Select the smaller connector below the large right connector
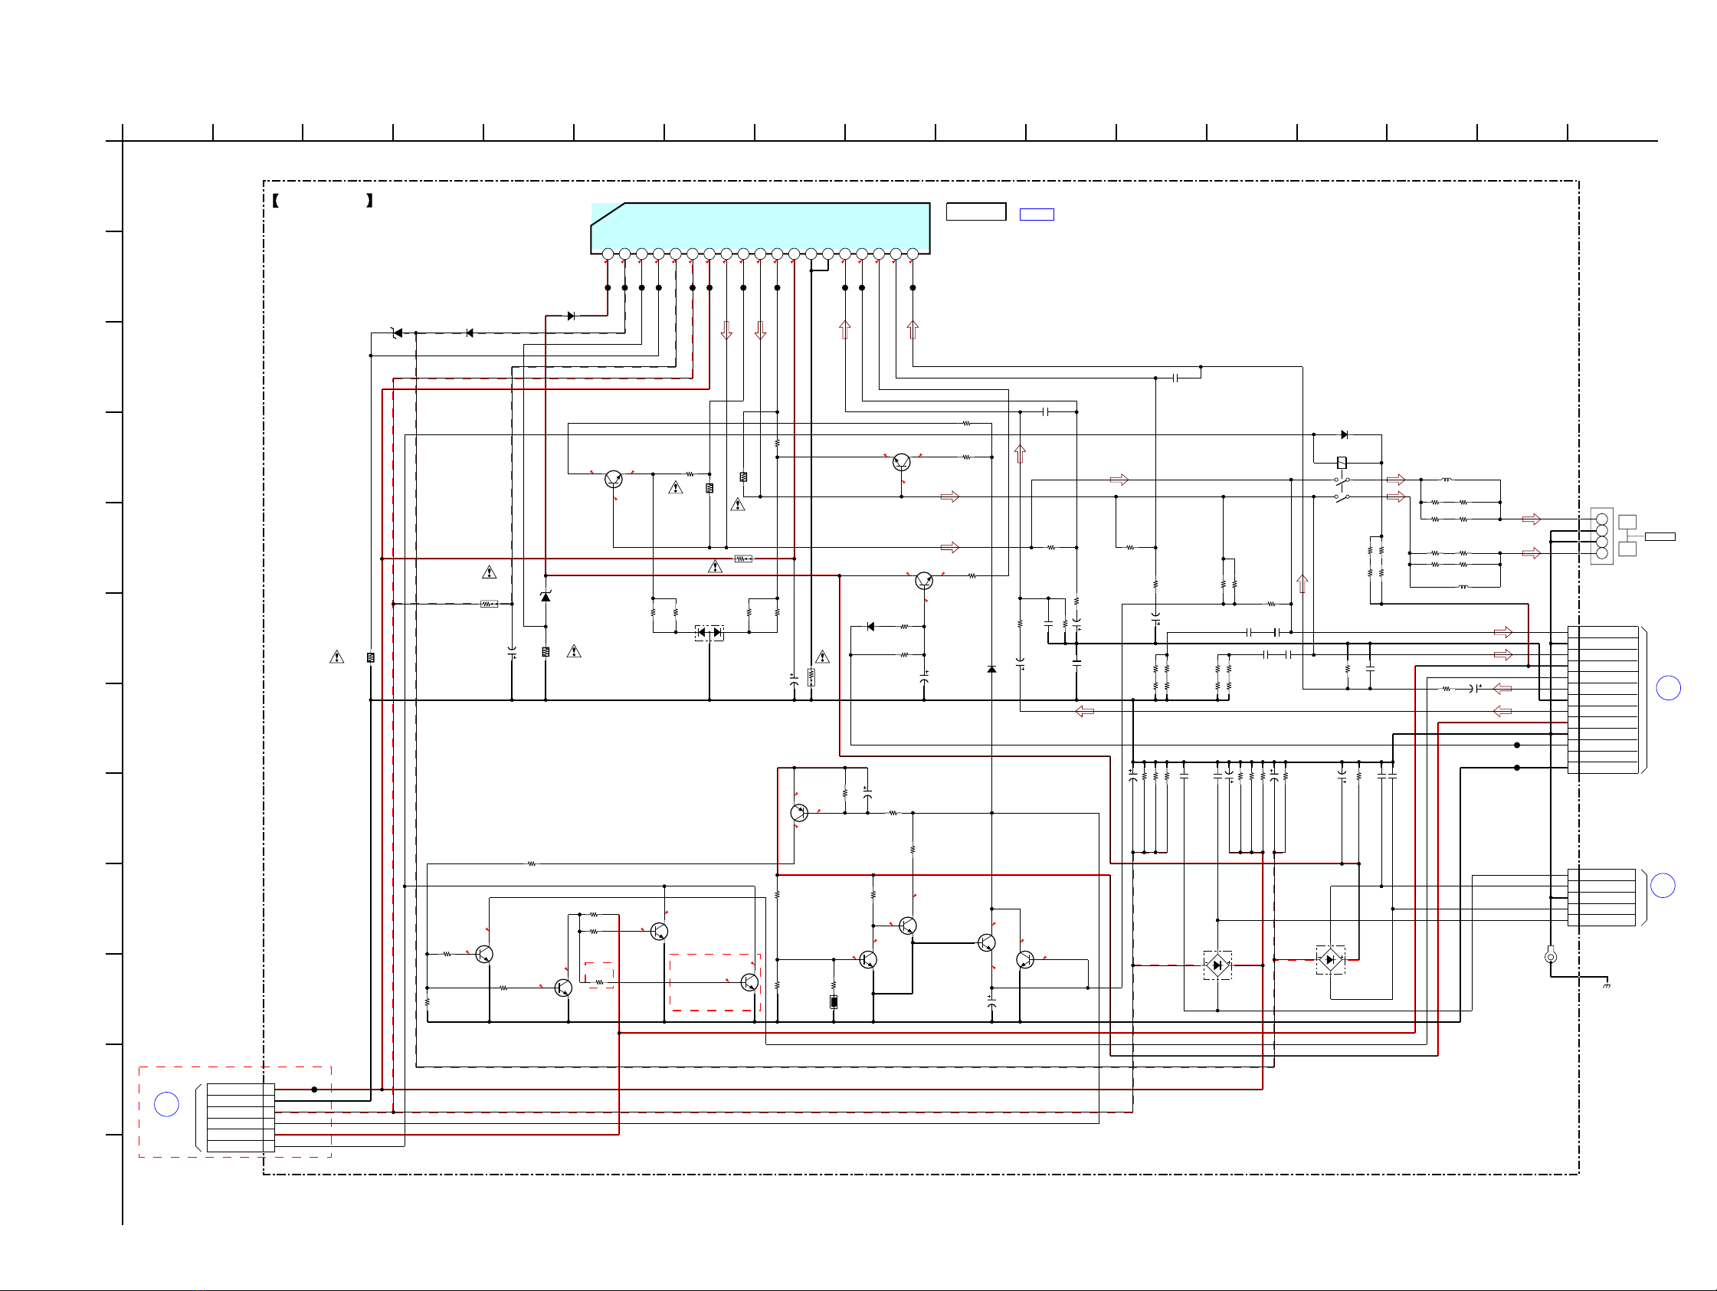Image resolution: width=1717 pixels, height=1291 pixels. [x=1601, y=897]
